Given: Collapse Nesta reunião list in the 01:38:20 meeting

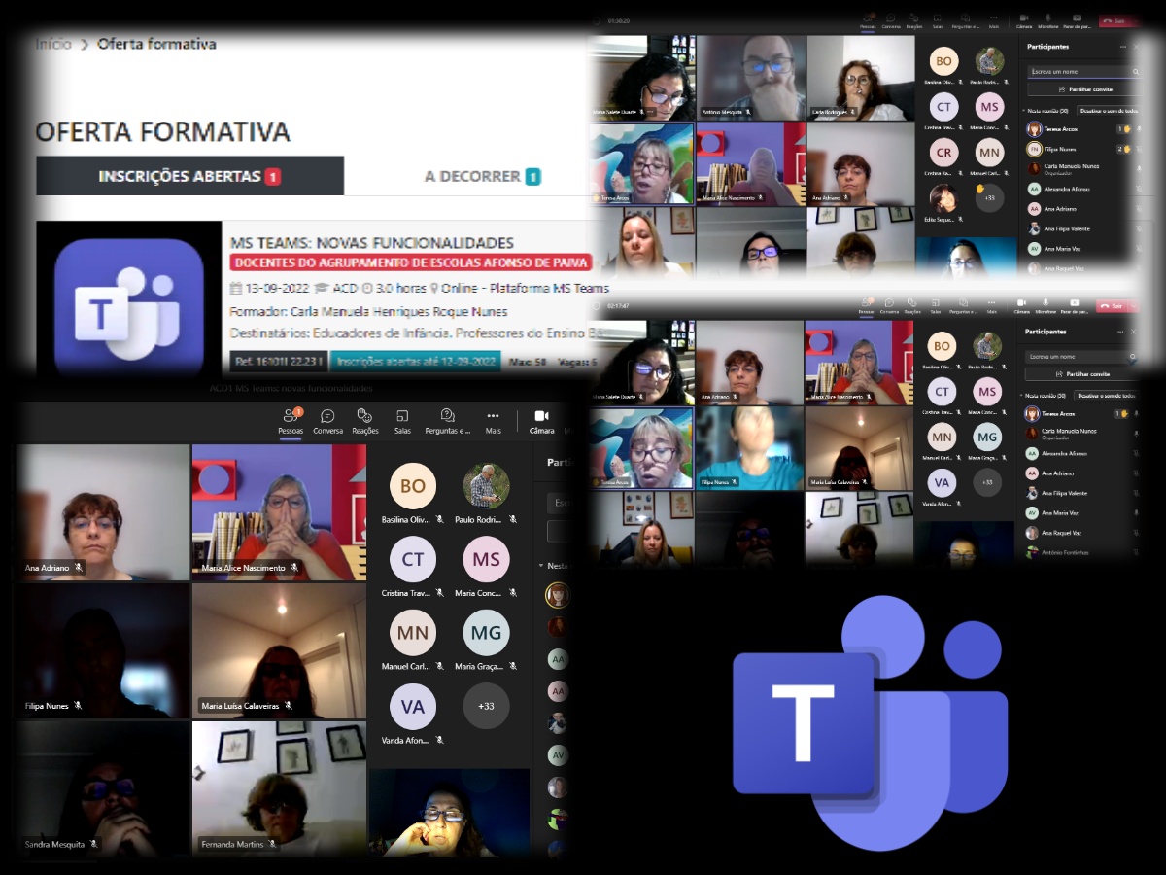Looking at the screenshot, I should coord(1023,111).
